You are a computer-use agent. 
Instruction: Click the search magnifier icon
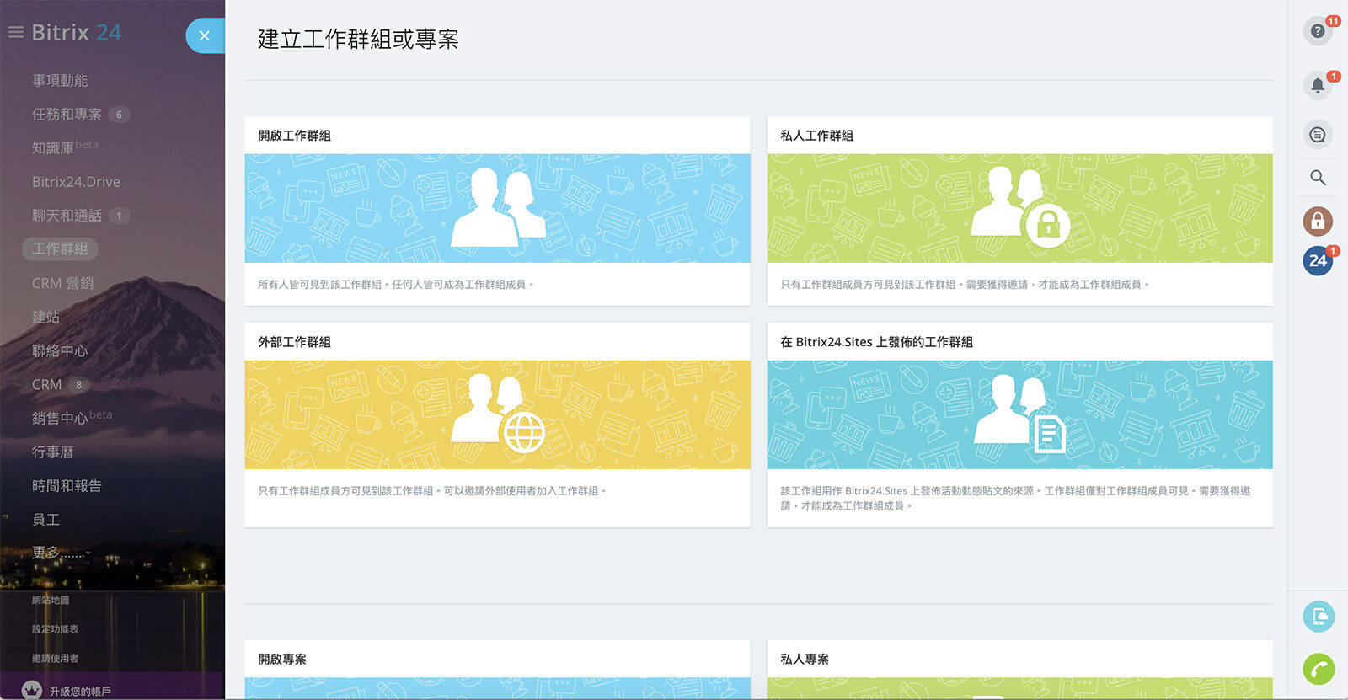[x=1318, y=178]
